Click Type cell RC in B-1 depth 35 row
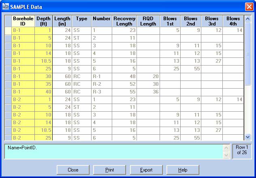The image size is (256, 178). pyautogui.click(x=81, y=84)
